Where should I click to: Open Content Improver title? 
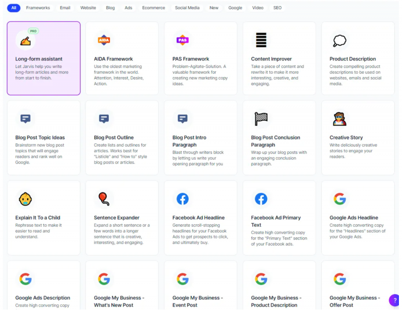(271, 59)
